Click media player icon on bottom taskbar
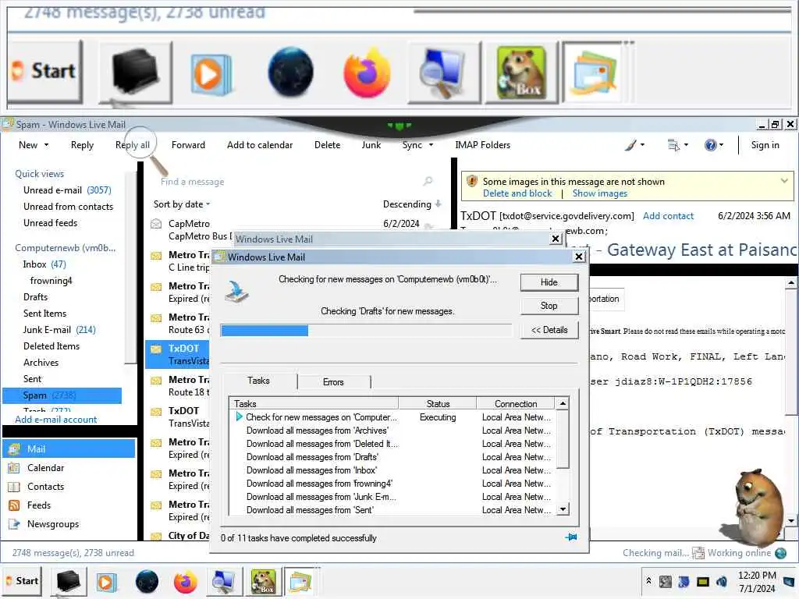This screenshot has width=799, height=599. (106, 582)
